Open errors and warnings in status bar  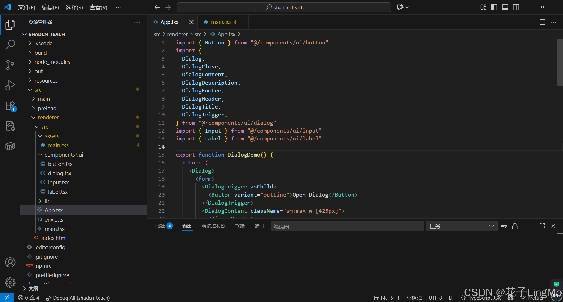[x=28, y=298]
